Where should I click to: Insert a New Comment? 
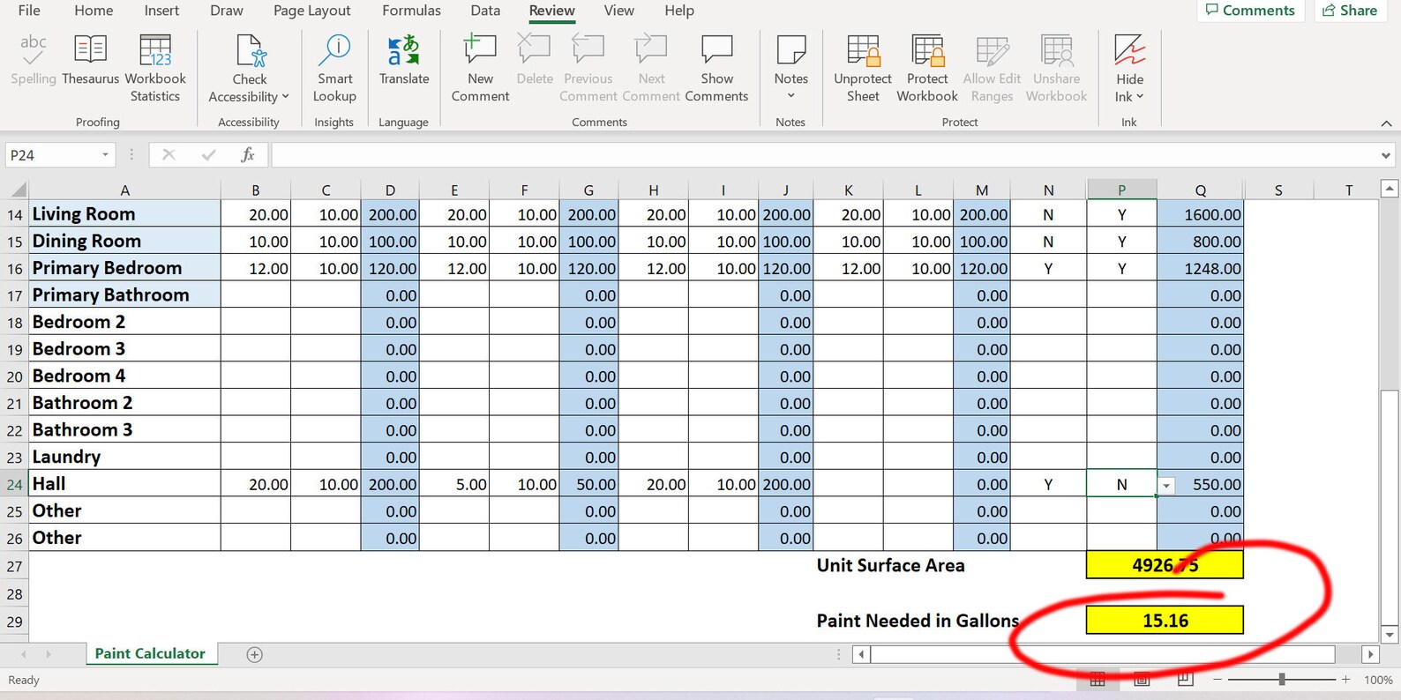[480, 69]
